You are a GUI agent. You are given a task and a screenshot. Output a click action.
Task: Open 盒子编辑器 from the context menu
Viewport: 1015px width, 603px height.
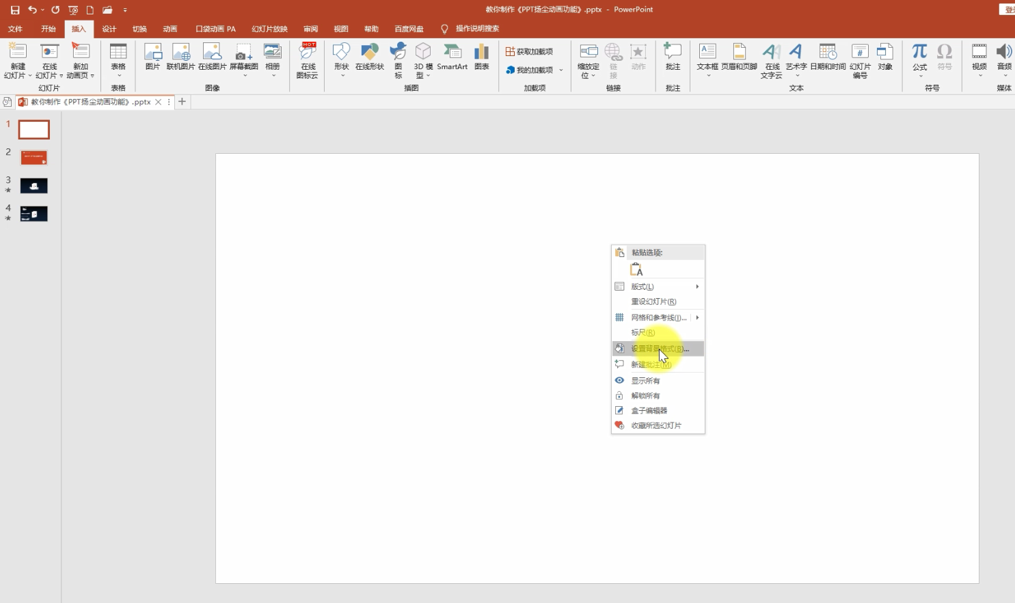tap(658, 411)
